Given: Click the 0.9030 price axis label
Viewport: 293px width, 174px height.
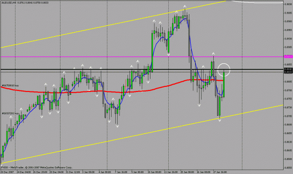Looking at the screenshot, I should [288, 4].
